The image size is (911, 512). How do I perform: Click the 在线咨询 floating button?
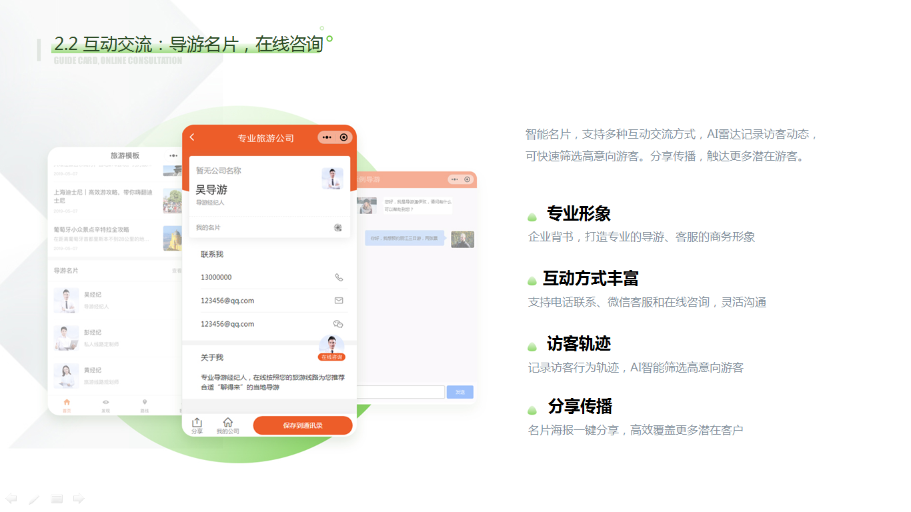coord(331,349)
